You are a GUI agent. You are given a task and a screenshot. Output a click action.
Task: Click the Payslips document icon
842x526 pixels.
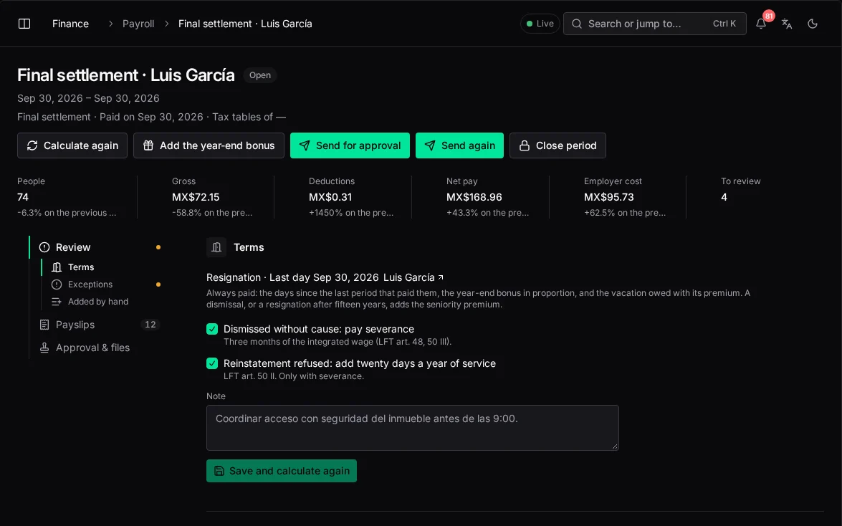click(x=44, y=325)
